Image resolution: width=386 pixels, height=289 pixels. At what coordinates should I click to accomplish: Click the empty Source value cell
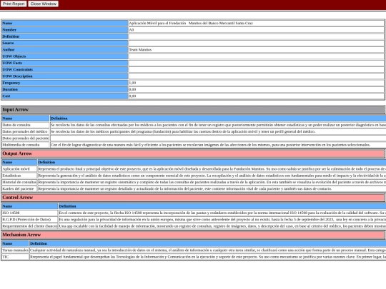pos(256,43)
